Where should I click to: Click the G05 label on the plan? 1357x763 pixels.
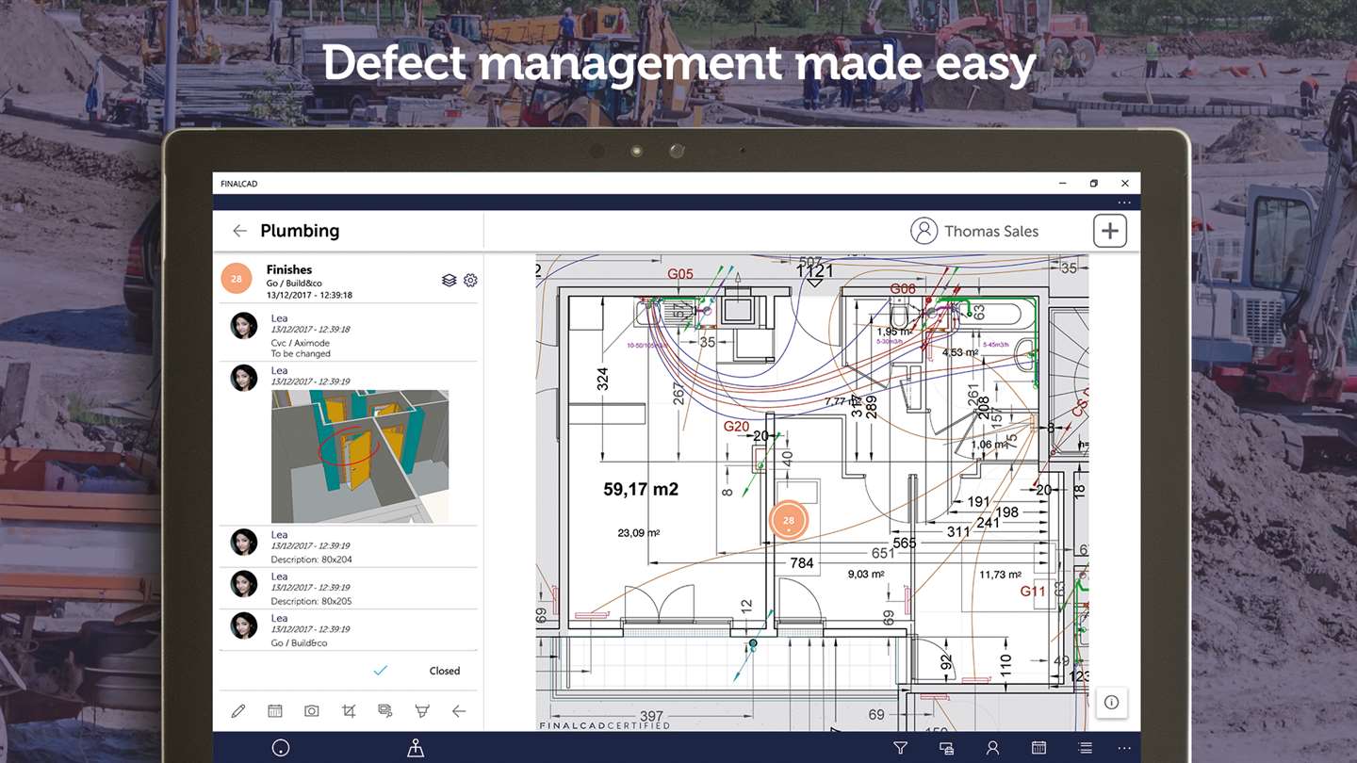pyautogui.click(x=680, y=274)
